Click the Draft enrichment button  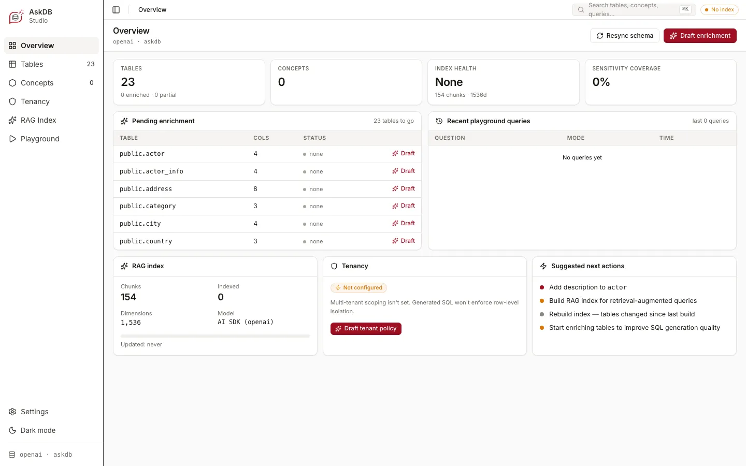tap(700, 36)
